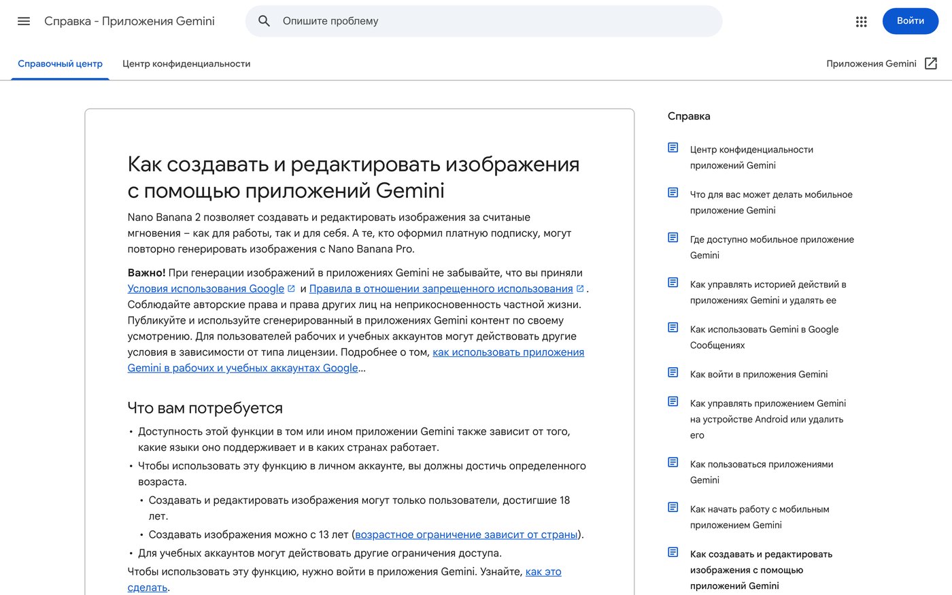The width and height of the screenshot is (952, 595).
Task: Open sidebar article Что для вас может делать мобильное приложение
Action: point(771,202)
